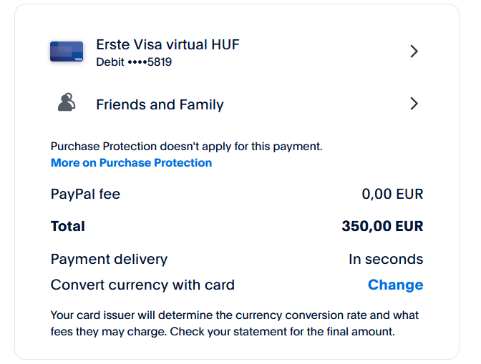Click the Payment delivery label
The width and height of the screenshot is (481, 364).
109,259
